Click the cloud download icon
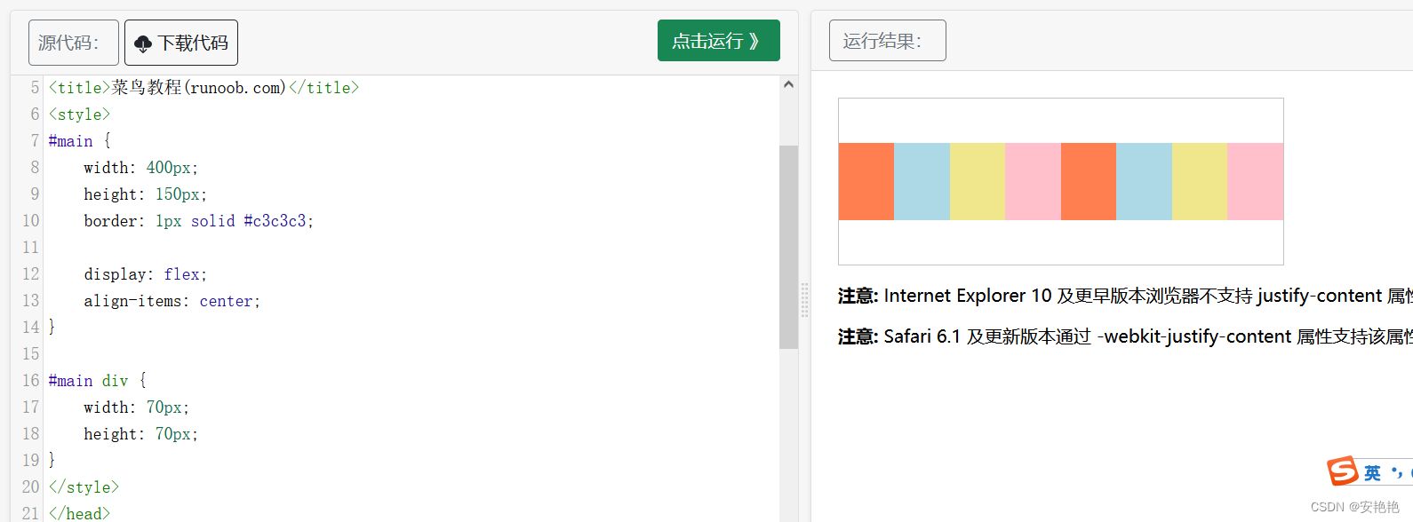This screenshot has width=1413, height=522. coord(143,43)
